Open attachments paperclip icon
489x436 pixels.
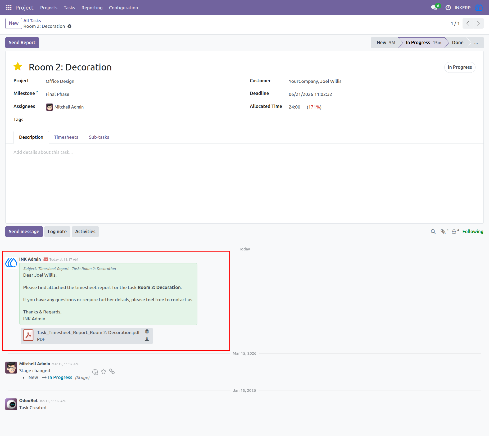(443, 232)
